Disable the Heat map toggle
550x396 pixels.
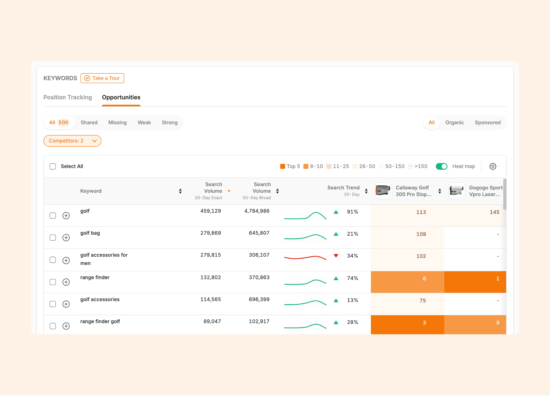click(441, 167)
